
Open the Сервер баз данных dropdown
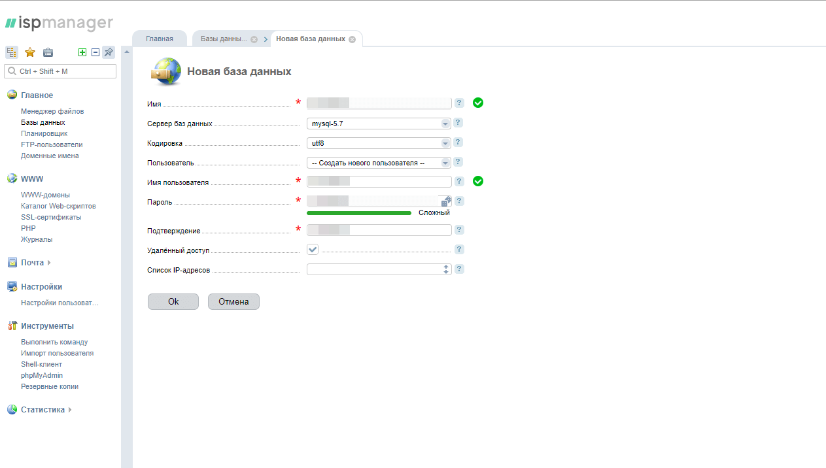(379, 124)
